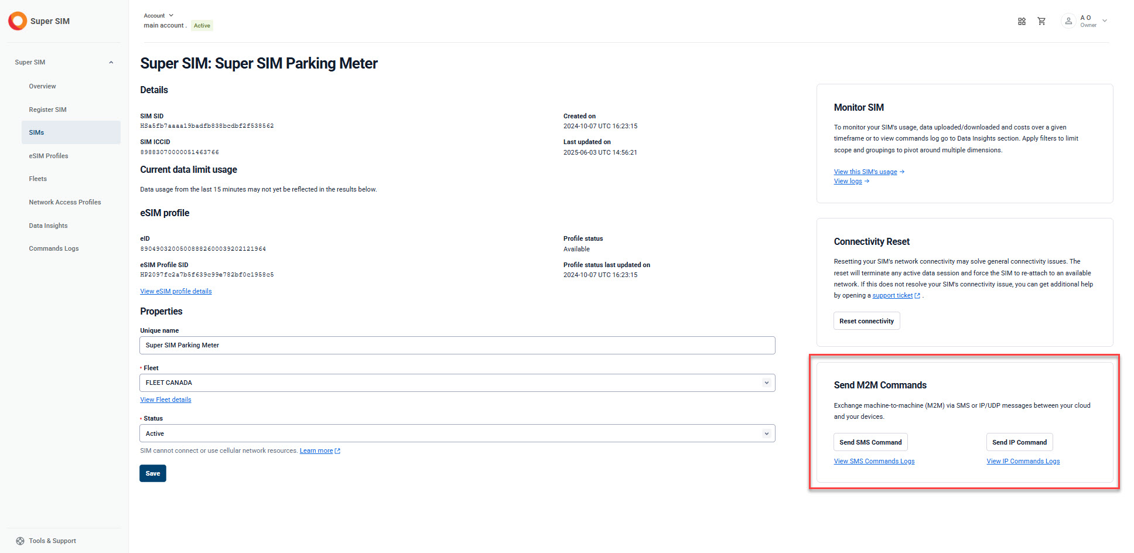Screen dimensions: 1134x553
Task: Open the Account switcher dropdown
Action: pos(159,15)
